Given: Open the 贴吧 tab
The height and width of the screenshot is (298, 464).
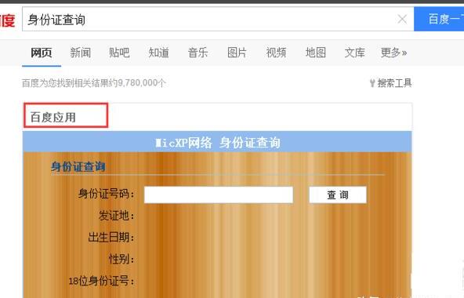Looking at the screenshot, I should pyautogui.click(x=119, y=53).
